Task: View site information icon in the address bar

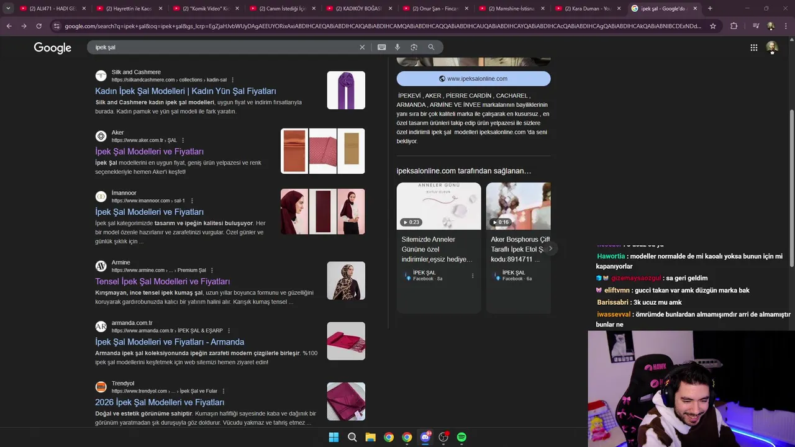Action: click(x=57, y=26)
